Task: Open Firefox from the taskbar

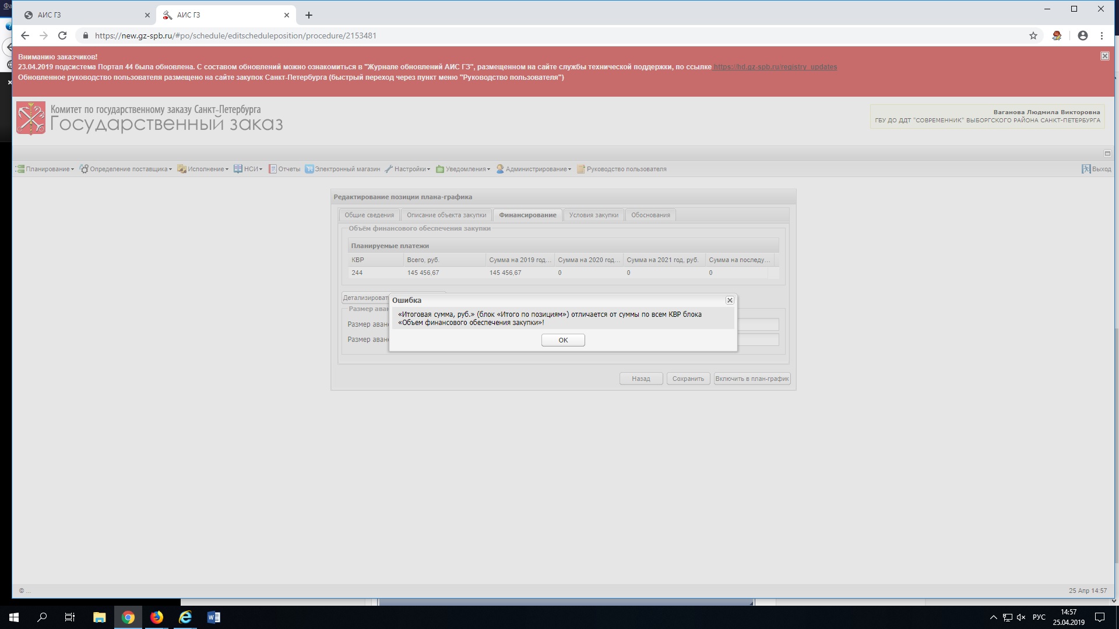Action: 157,617
